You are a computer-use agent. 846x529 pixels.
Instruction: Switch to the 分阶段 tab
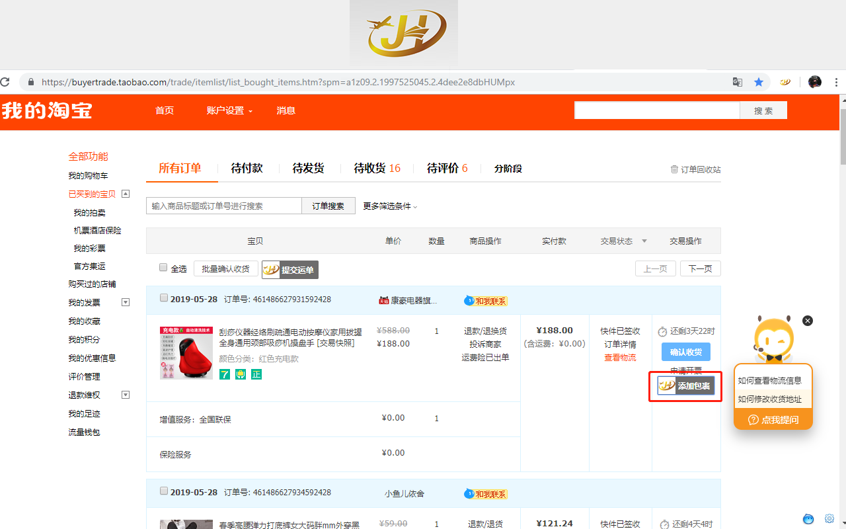click(508, 169)
